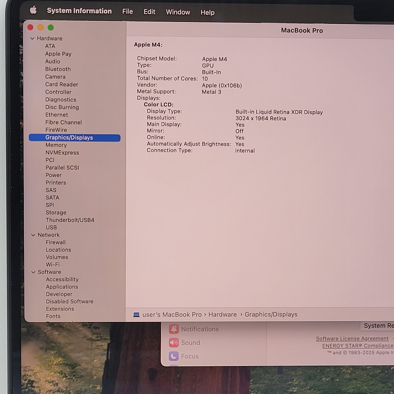The width and height of the screenshot is (394, 394).
Task: Open the System Information menu
Action: point(79,11)
